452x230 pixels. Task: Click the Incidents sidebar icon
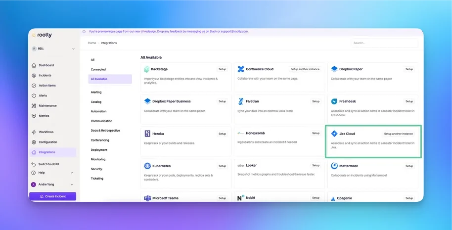(34, 76)
